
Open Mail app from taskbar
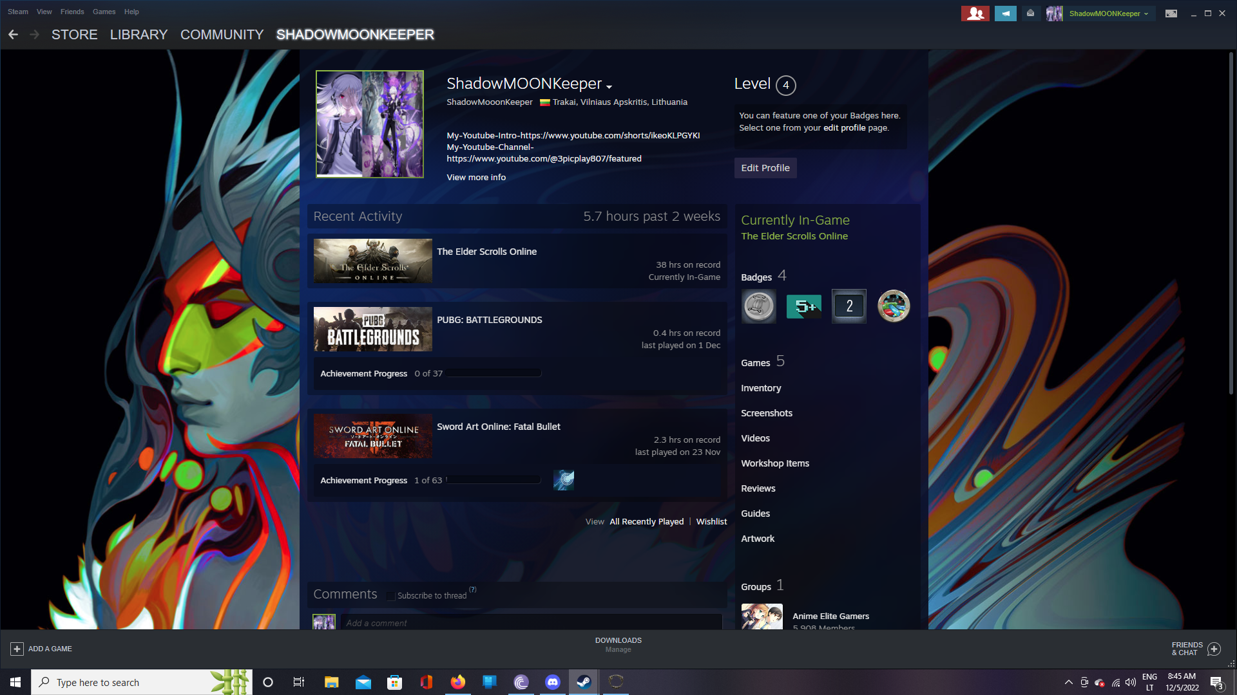click(x=363, y=682)
